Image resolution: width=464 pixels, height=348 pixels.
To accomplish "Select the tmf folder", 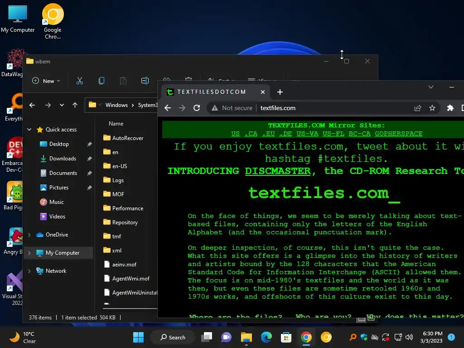I will pyautogui.click(x=116, y=237).
